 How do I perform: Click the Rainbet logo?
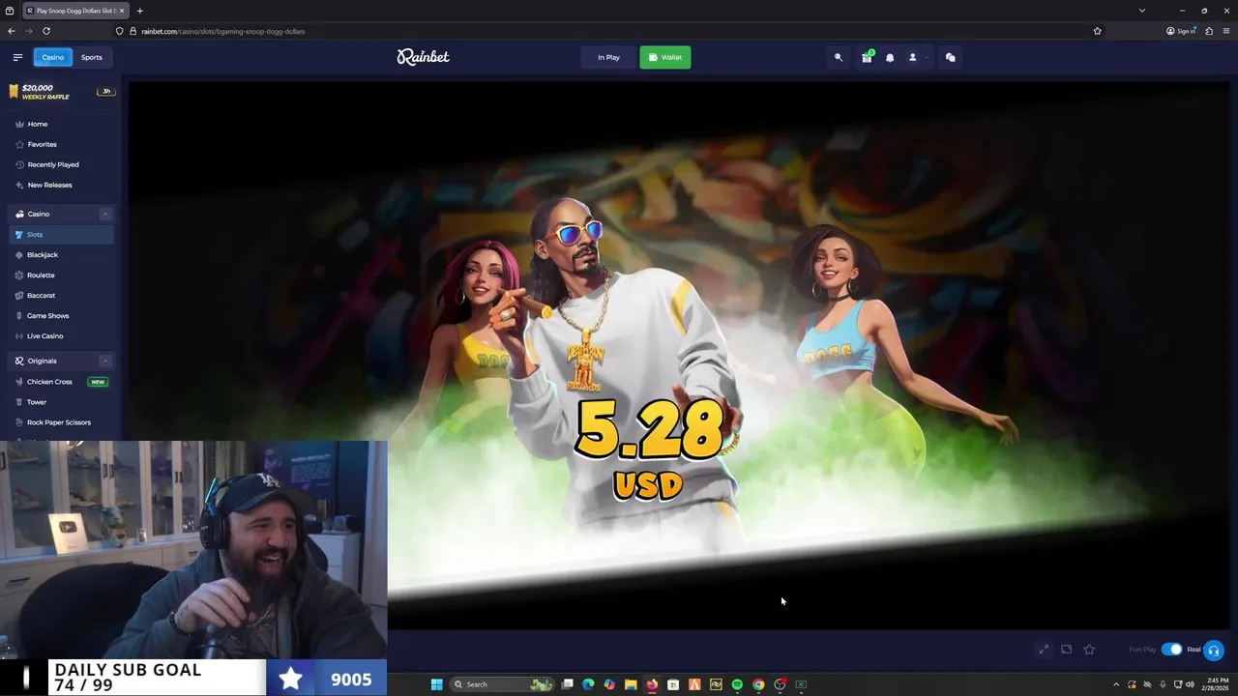(423, 57)
